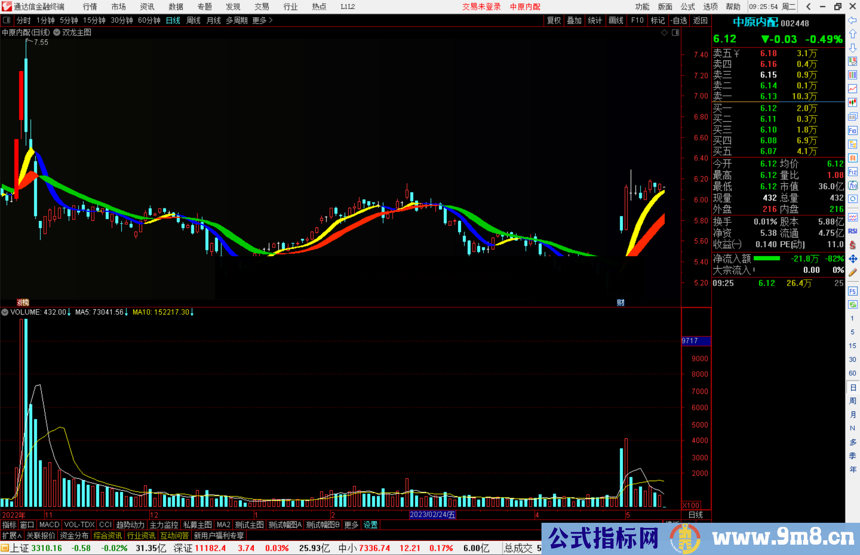860x555 pixels.
Task: Click the move crosshair arrows icon
Action: pyautogui.click(x=852, y=259)
